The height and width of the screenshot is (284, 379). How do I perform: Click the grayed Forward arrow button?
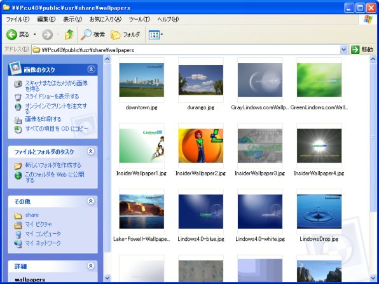point(47,35)
